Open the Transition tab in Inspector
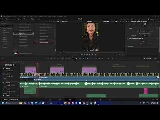Image resolution: width=160 pixels, height=120 pixels. click(145, 25)
